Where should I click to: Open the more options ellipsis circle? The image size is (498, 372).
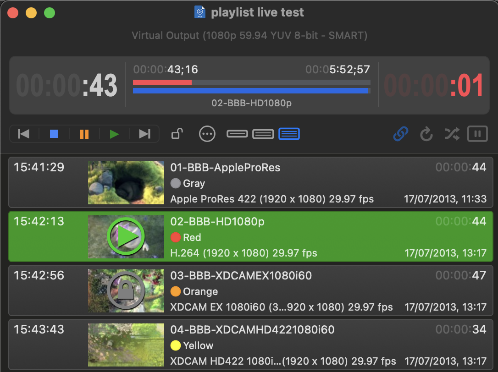[207, 134]
